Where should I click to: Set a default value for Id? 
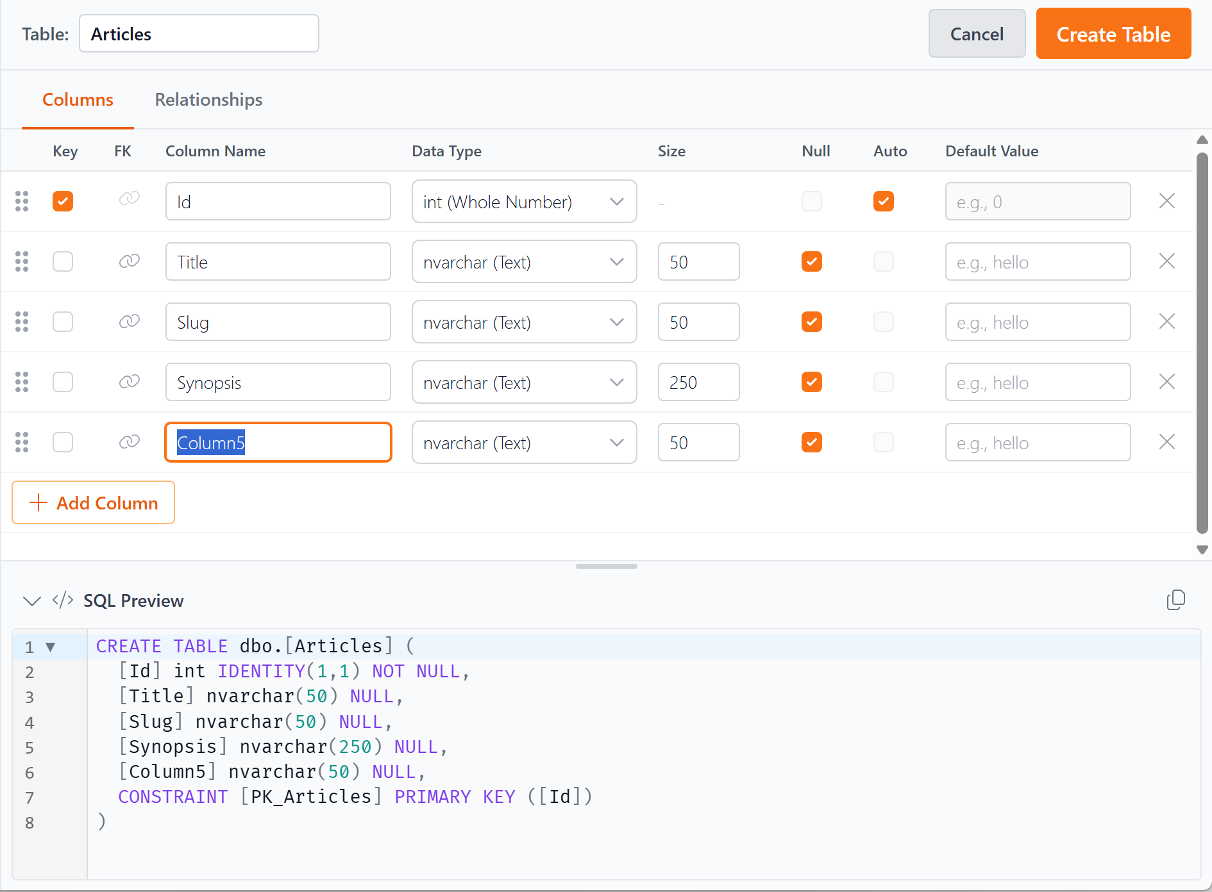point(1038,201)
